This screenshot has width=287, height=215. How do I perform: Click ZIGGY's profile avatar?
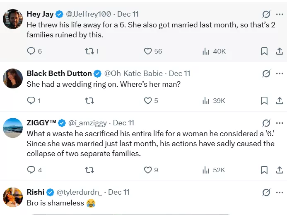(x=13, y=128)
